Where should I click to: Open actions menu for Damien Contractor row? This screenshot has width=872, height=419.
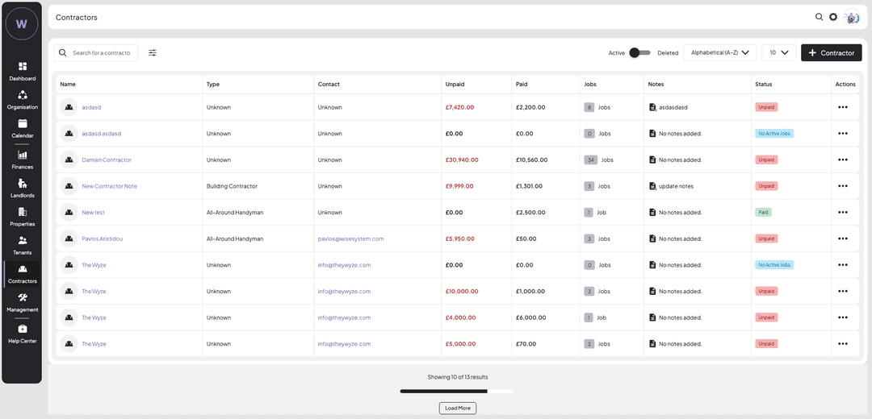point(842,160)
